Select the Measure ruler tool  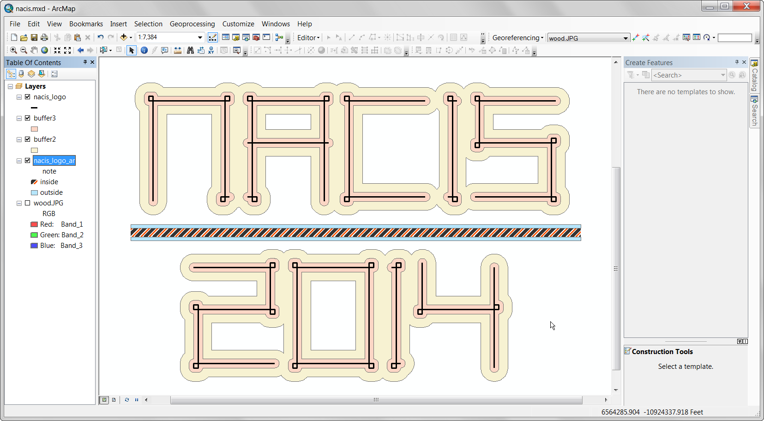(x=178, y=50)
